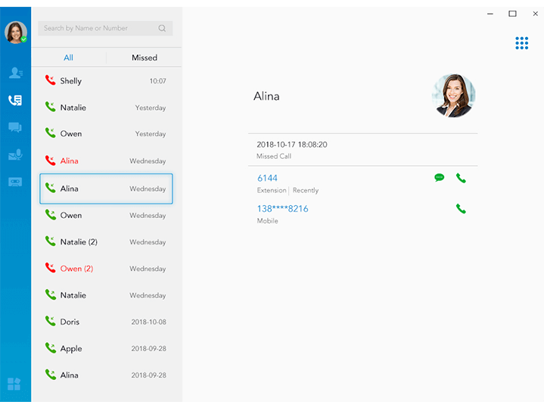Select Owen's Yesterday call entry
Viewport: 544px width, 408px height.
click(x=106, y=134)
